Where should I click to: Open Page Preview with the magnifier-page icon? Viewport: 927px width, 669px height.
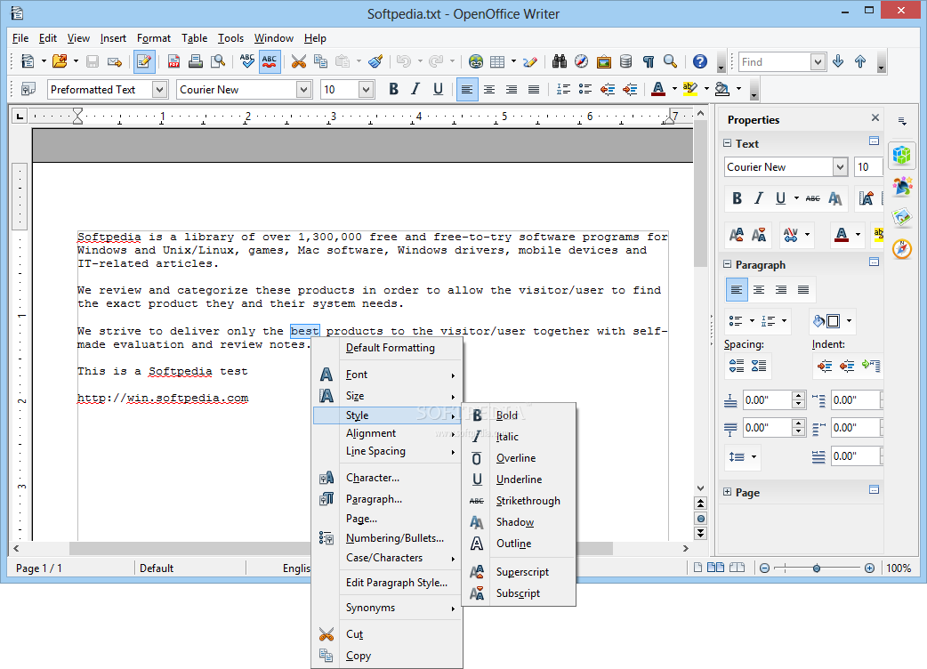pyautogui.click(x=218, y=61)
